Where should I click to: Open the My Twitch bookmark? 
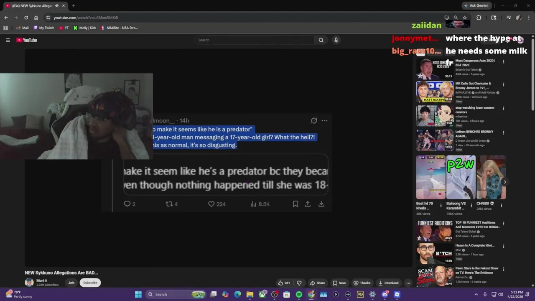[x=44, y=28]
